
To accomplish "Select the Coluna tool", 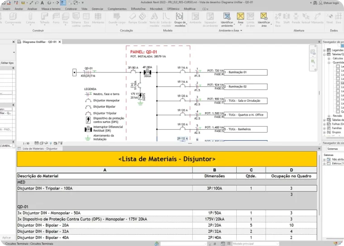I will point(30,19).
